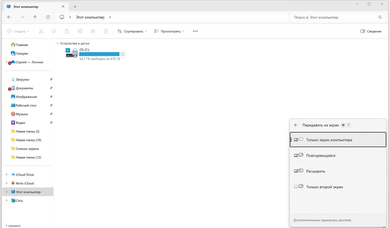The width and height of the screenshot is (390, 228).
Task: Click the Paste toolbar icon
Action: click(67, 31)
